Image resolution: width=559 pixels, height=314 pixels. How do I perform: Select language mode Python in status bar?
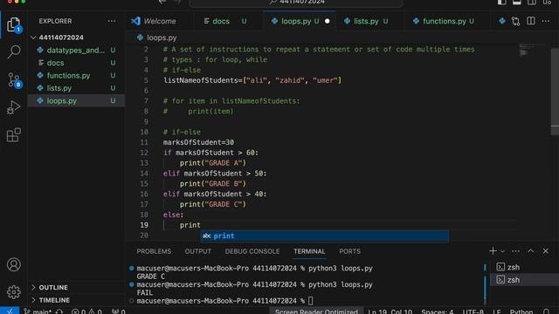(x=521, y=311)
